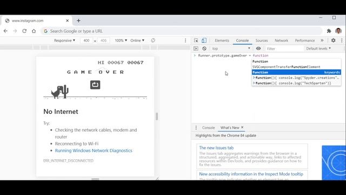Switch to the Performance tab
Image resolution: width=346 pixels, height=195 pixels.
tap(305, 41)
